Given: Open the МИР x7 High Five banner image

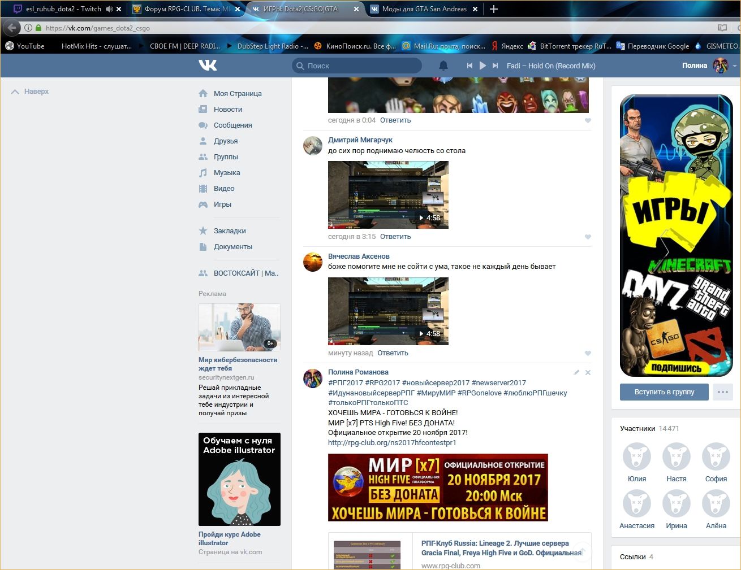Looking at the screenshot, I should click(x=438, y=488).
